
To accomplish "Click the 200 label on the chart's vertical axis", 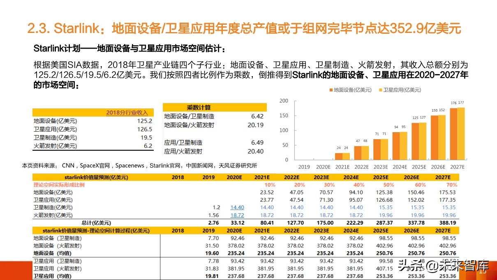I will point(284,101).
